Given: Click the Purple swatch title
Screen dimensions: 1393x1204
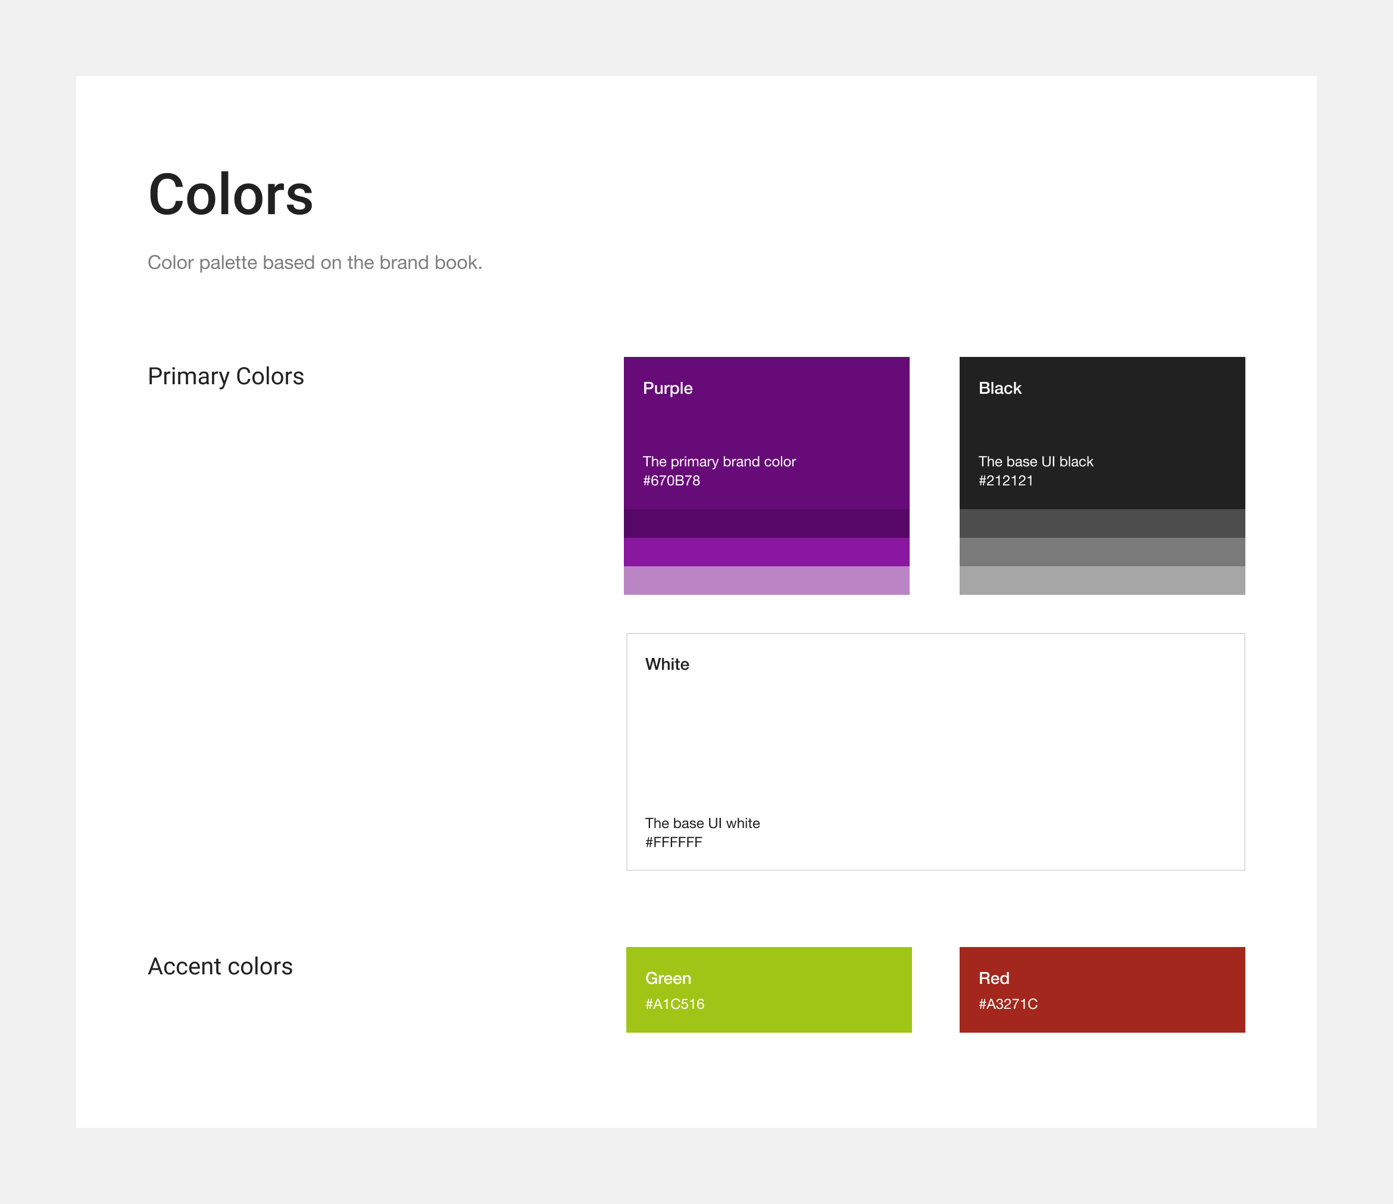Looking at the screenshot, I should pyautogui.click(x=667, y=388).
